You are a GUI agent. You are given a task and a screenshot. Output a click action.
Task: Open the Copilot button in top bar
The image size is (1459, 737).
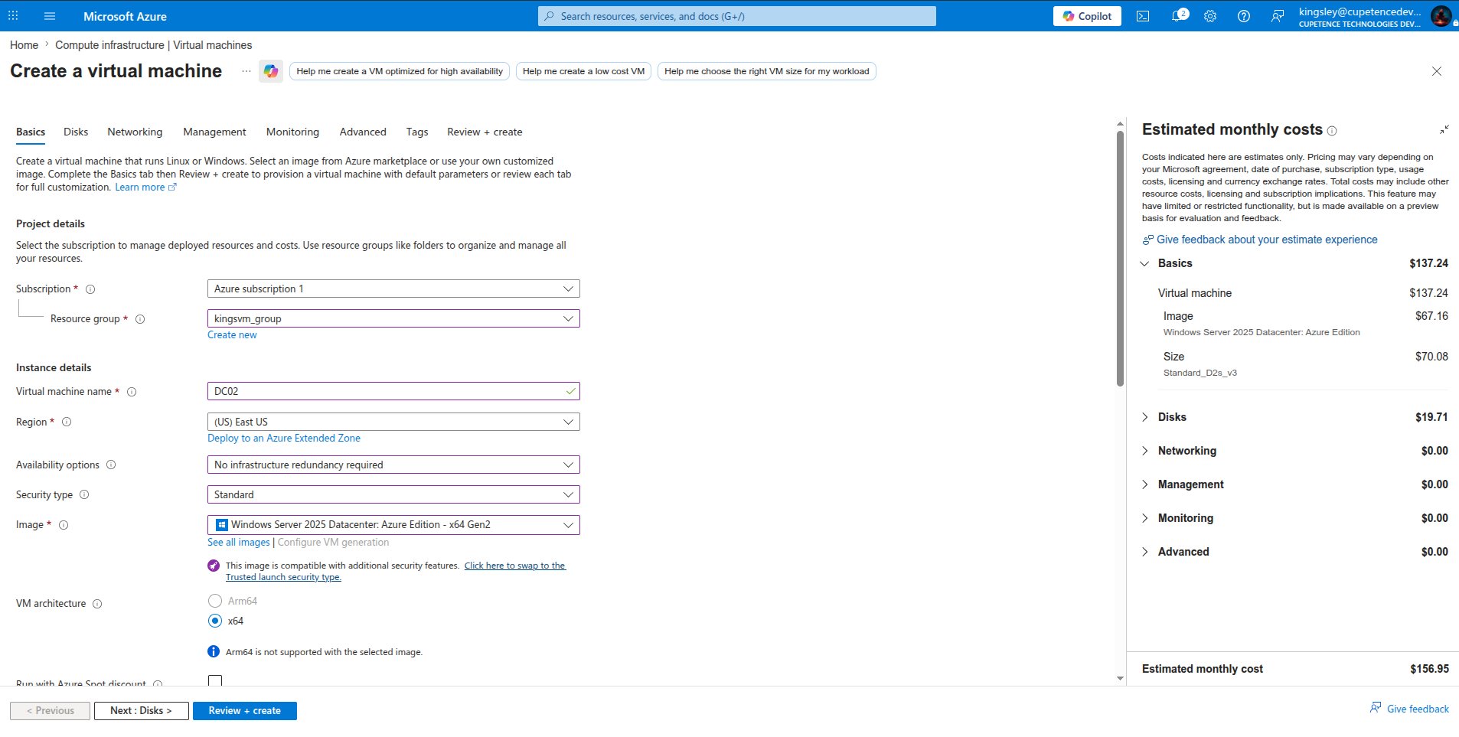pos(1087,16)
